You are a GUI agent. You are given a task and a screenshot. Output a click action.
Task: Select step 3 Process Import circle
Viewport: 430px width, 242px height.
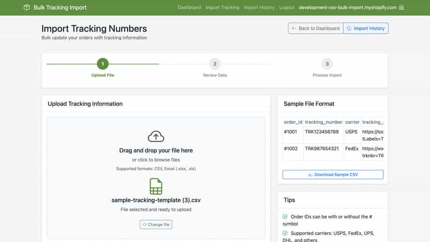pos(327,64)
